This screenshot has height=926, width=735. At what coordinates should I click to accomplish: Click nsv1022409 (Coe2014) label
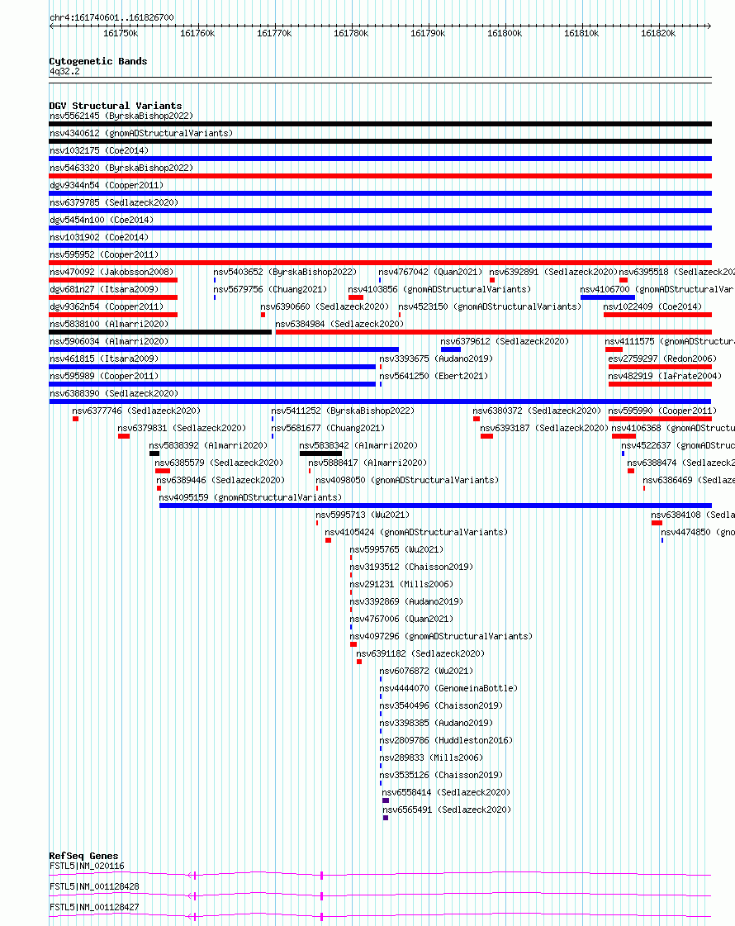653,306
